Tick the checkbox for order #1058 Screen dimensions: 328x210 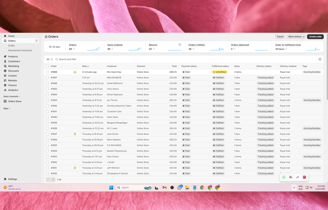pyautogui.click(x=47, y=128)
